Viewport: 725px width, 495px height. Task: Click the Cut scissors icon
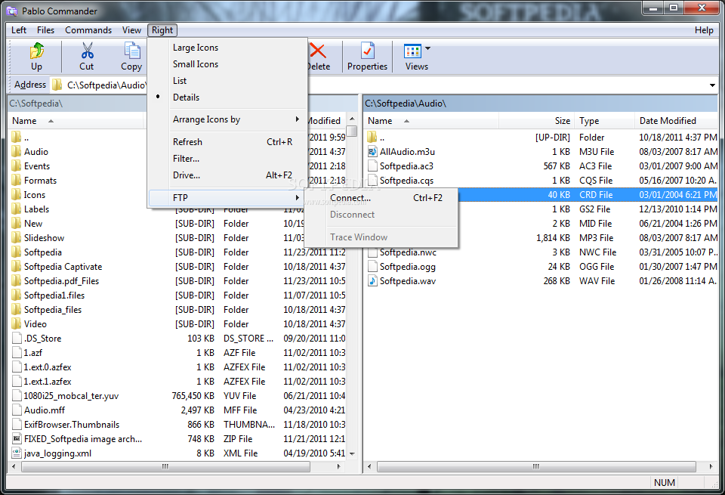click(86, 51)
